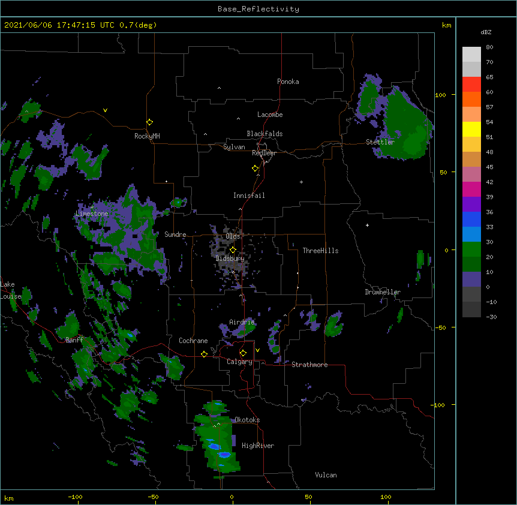This screenshot has height=505, width=517.
Task: Click the Limestone label
Action: point(92,214)
